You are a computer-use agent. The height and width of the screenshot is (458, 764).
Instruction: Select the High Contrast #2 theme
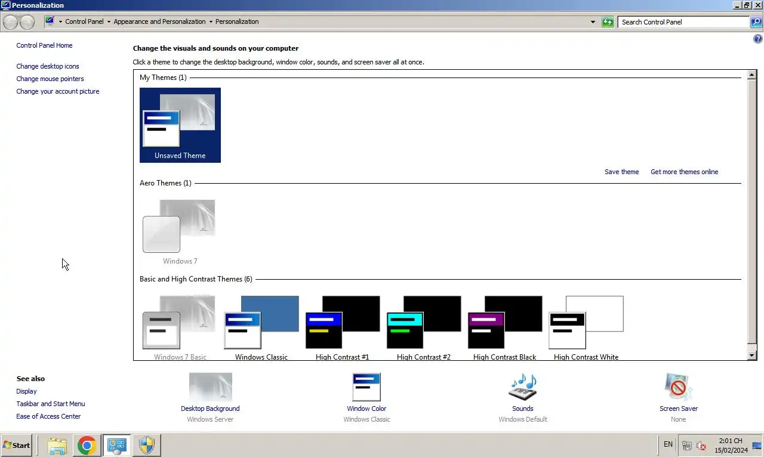pos(423,327)
